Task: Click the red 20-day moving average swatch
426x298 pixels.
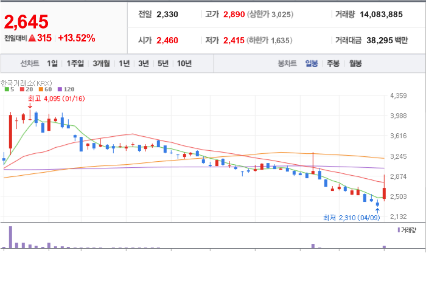Action: (23, 89)
